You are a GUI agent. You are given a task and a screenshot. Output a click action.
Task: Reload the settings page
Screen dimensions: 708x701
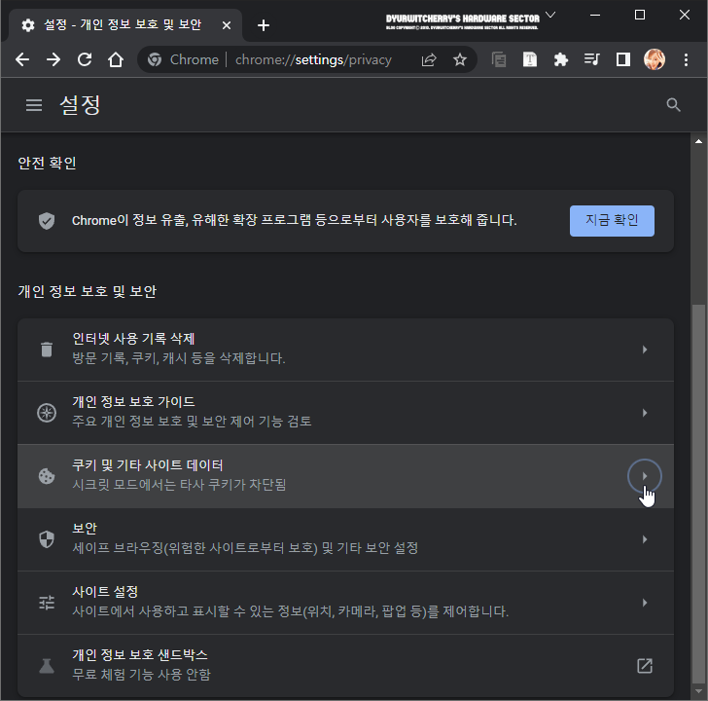click(x=85, y=59)
